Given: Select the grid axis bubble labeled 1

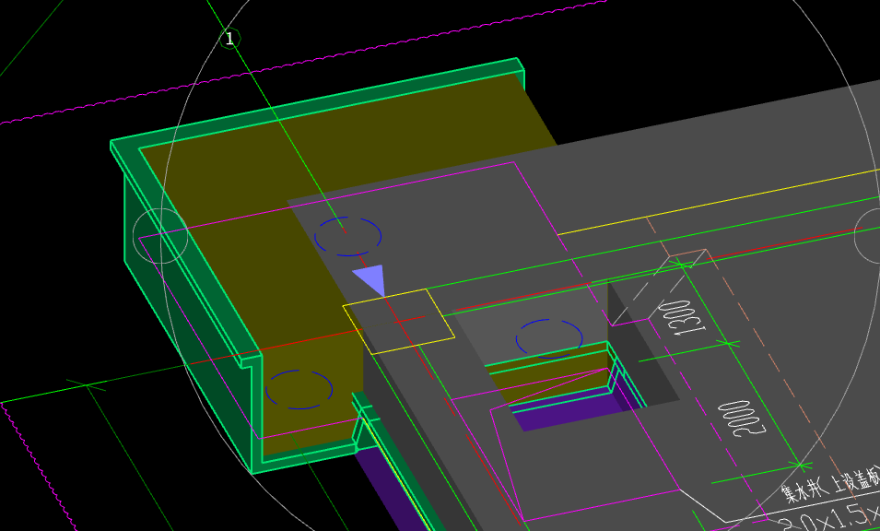Looking at the screenshot, I should (x=229, y=39).
